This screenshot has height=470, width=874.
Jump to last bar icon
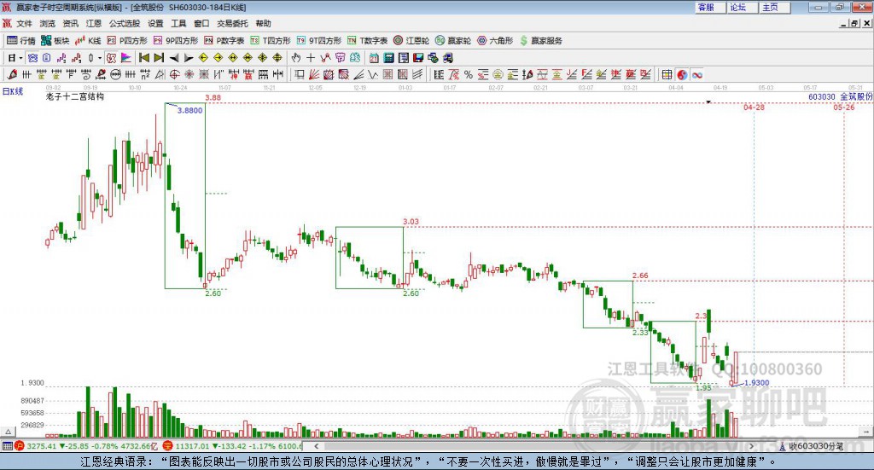tap(159, 58)
